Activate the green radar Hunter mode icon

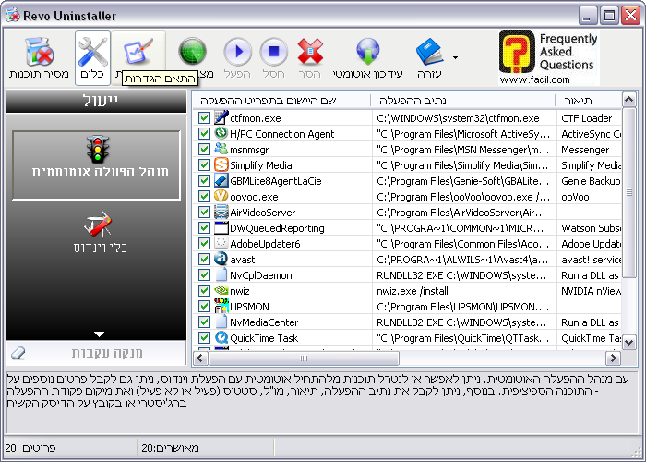click(192, 52)
